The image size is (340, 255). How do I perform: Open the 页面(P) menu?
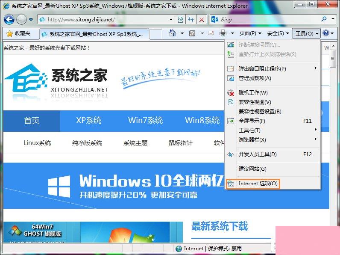(x=250, y=33)
